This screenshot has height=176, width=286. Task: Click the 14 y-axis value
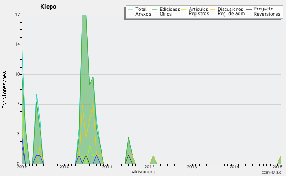pos(17,45)
